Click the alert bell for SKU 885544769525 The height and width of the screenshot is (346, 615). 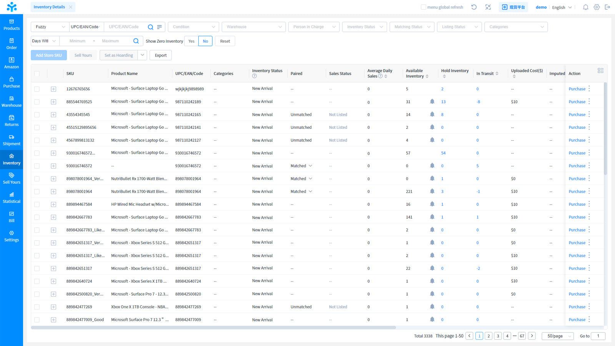[432, 101]
